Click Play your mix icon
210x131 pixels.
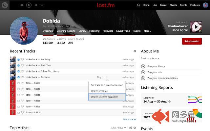[x=143, y=72]
